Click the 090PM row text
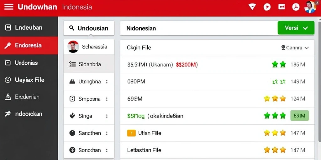This screenshot has width=321, height=160. (x=136, y=82)
